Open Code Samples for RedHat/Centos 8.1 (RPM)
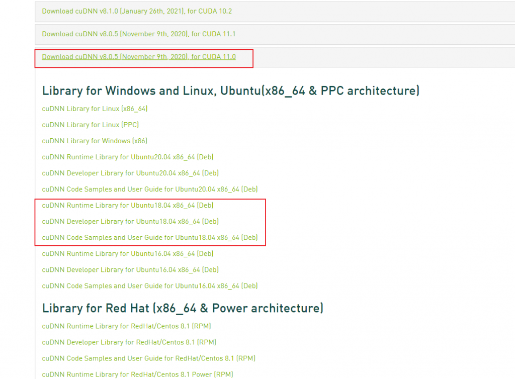This screenshot has height=379, width=515. click(x=148, y=358)
